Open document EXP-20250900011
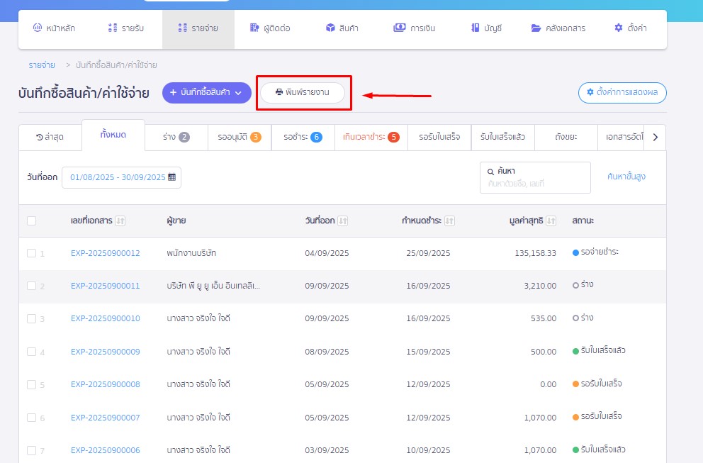 tap(106, 286)
